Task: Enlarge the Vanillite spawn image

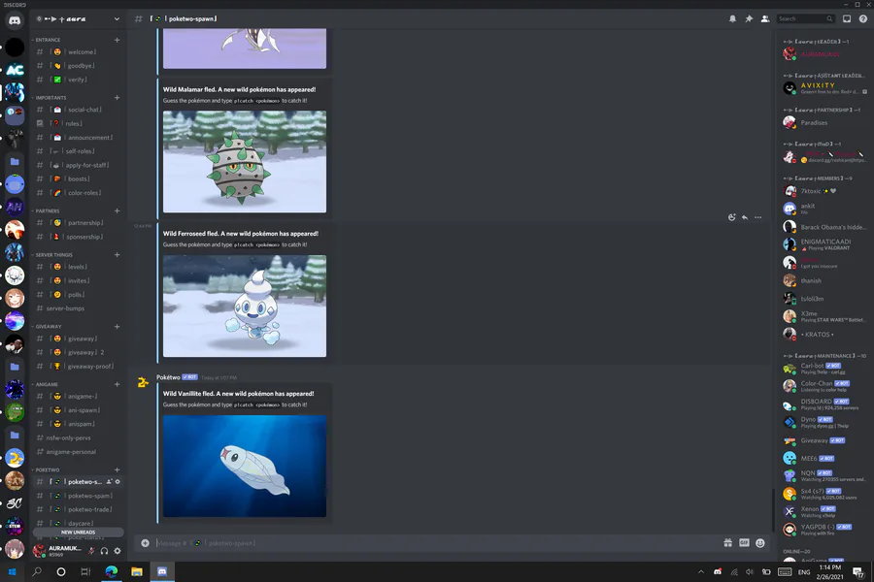Action: click(245, 306)
